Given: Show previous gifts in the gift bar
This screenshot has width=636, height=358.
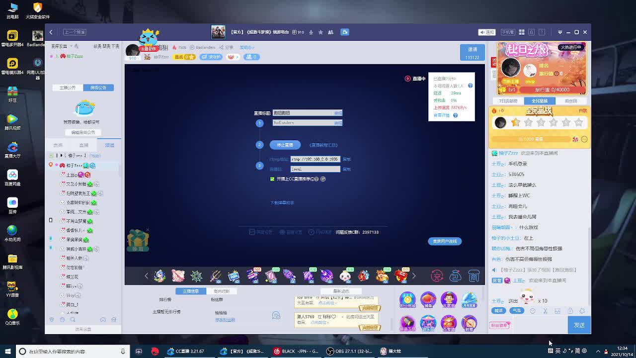Looking at the screenshot, I should [x=146, y=276].
